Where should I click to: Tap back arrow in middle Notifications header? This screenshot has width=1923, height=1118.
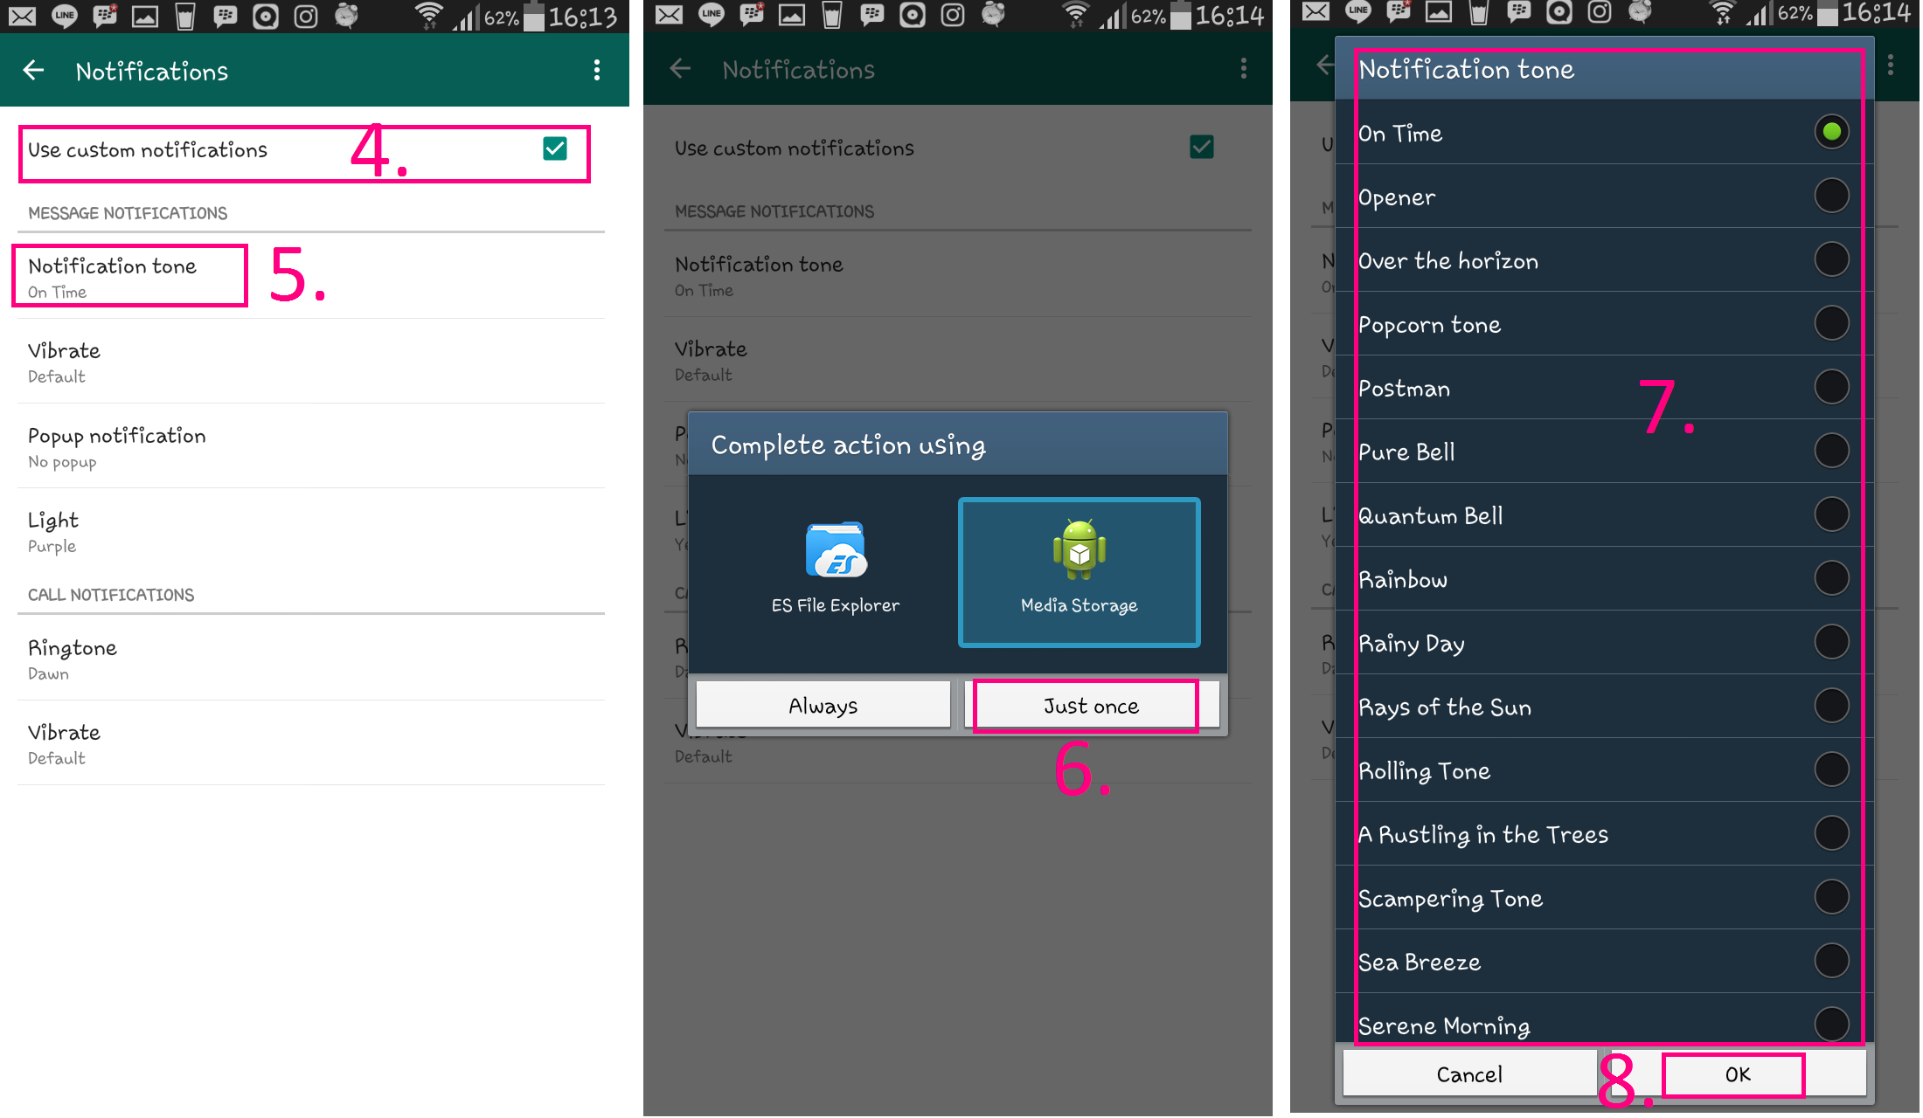click(681, 69)
